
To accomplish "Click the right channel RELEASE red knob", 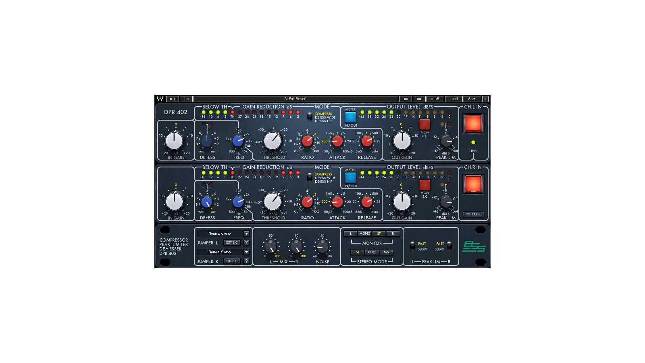I will [367, 201].
